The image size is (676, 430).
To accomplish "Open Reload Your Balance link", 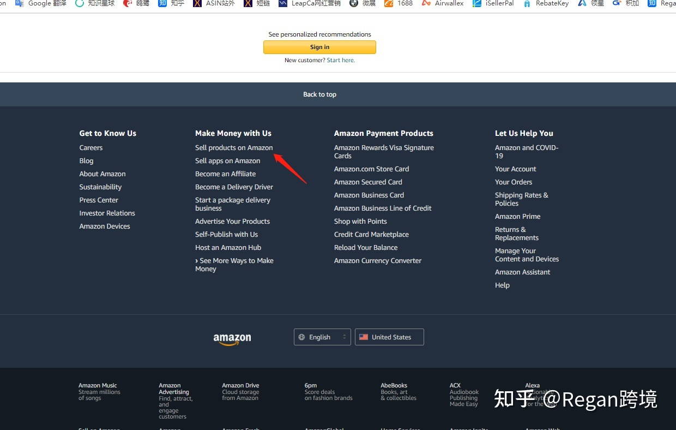I will [366, 248].
